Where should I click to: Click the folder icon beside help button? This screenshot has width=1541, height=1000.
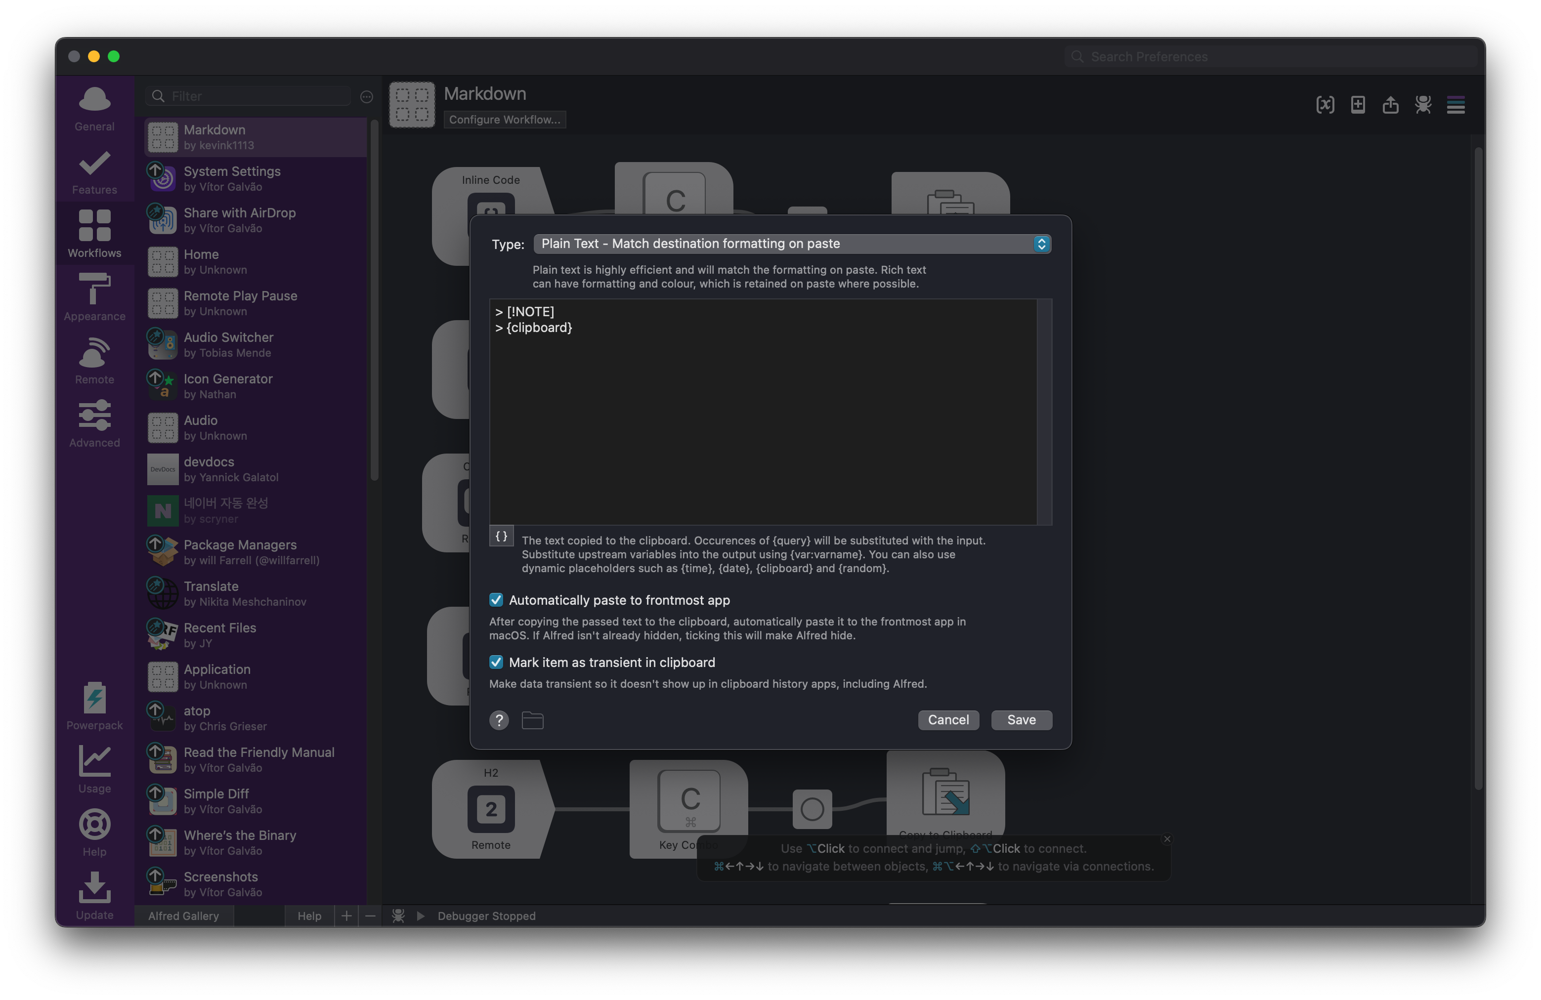532,720
